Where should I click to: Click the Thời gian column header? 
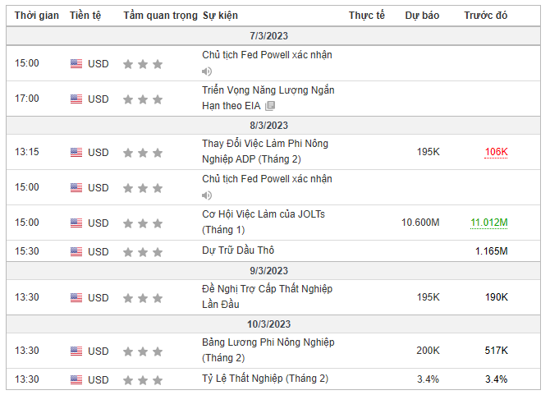tap(36, 16)
